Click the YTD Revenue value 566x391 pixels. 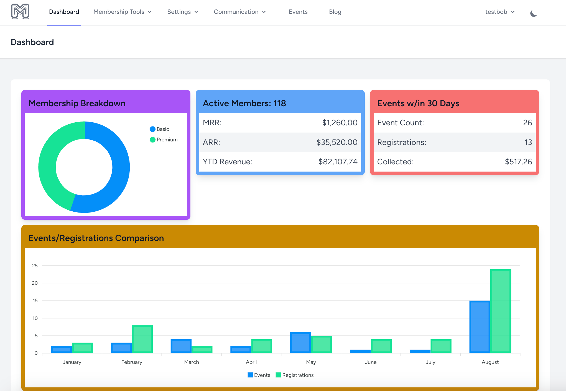click(x=338, y=162)
